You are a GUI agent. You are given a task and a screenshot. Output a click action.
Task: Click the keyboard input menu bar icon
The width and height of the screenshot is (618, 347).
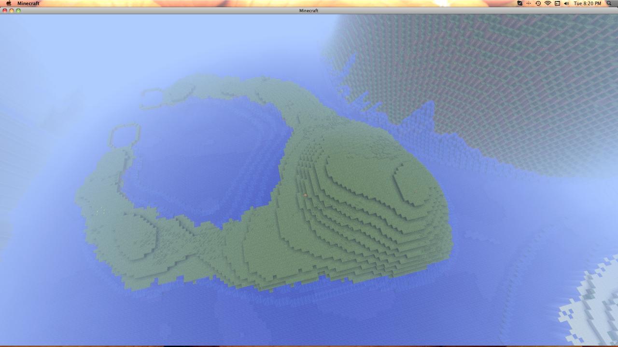click(x=558, y=3)
